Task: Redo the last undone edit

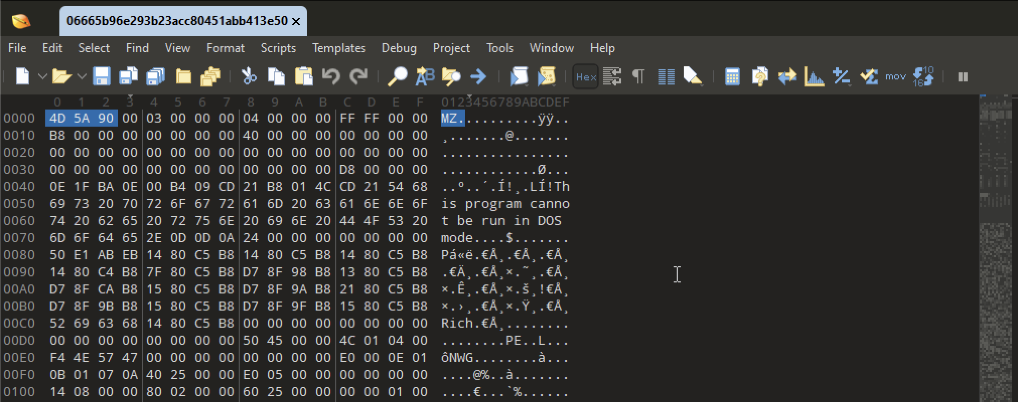Action: click(x=358, y=76)
